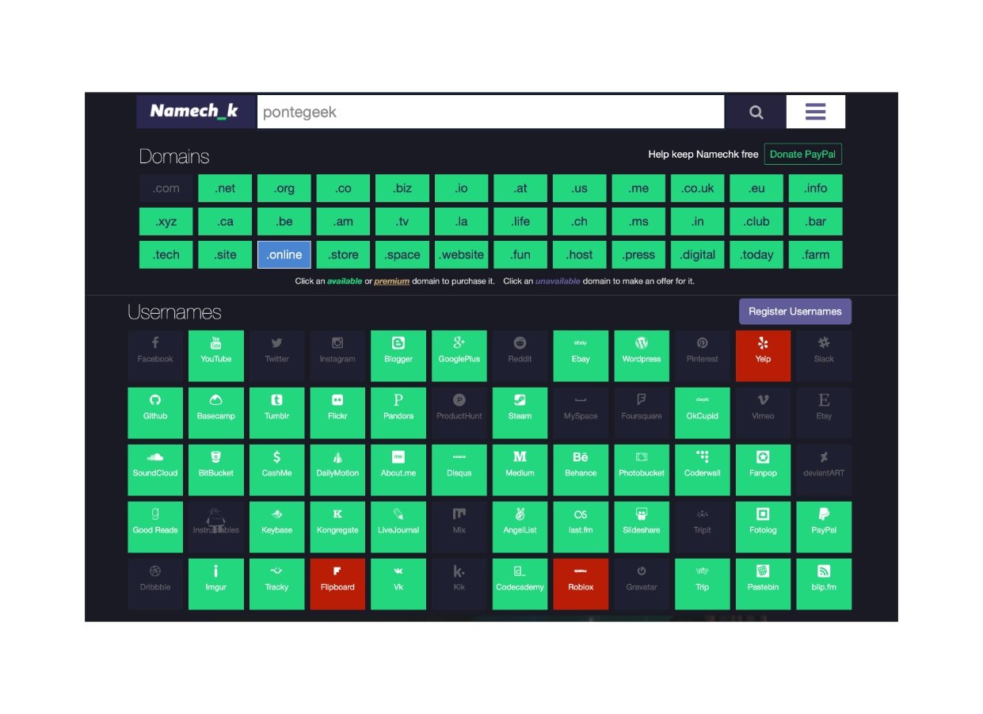The image size is (983, 714).
Task: Choose the Keybase tile
Action: tap(277, 528)
